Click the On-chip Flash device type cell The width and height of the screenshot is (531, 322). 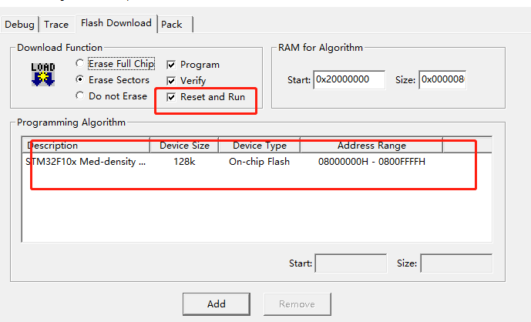coord(260,162)
